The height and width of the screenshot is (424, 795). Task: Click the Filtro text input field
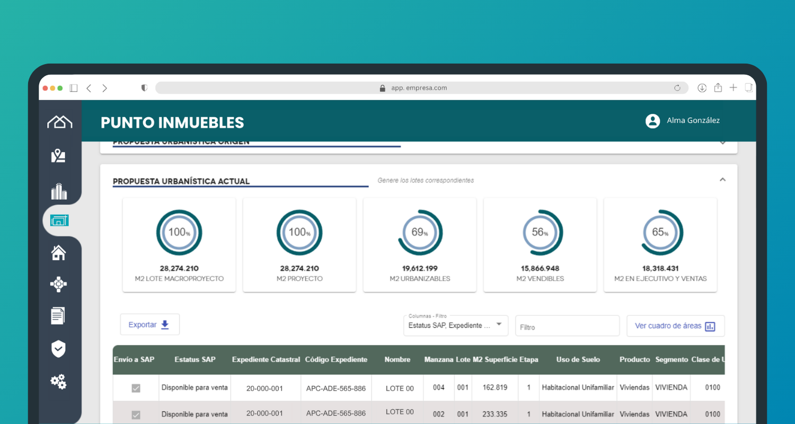567,327
